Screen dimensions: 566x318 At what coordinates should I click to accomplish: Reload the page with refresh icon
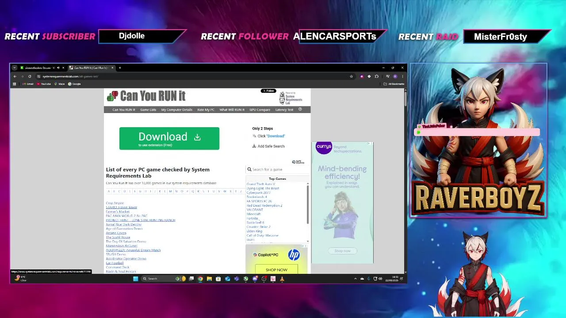point(30,76)
